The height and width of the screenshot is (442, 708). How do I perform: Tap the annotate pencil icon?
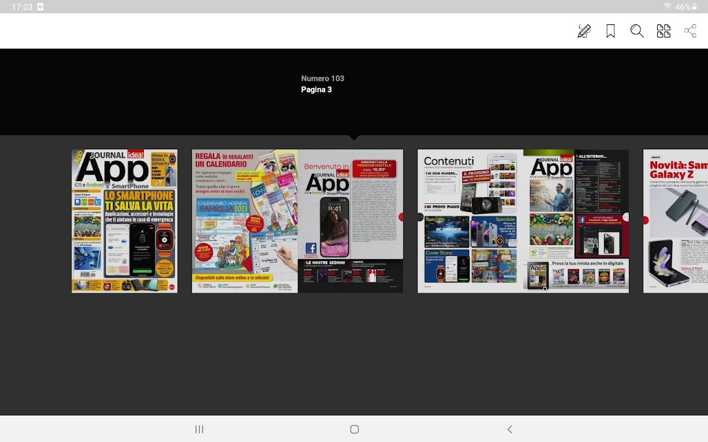[584, 31]
